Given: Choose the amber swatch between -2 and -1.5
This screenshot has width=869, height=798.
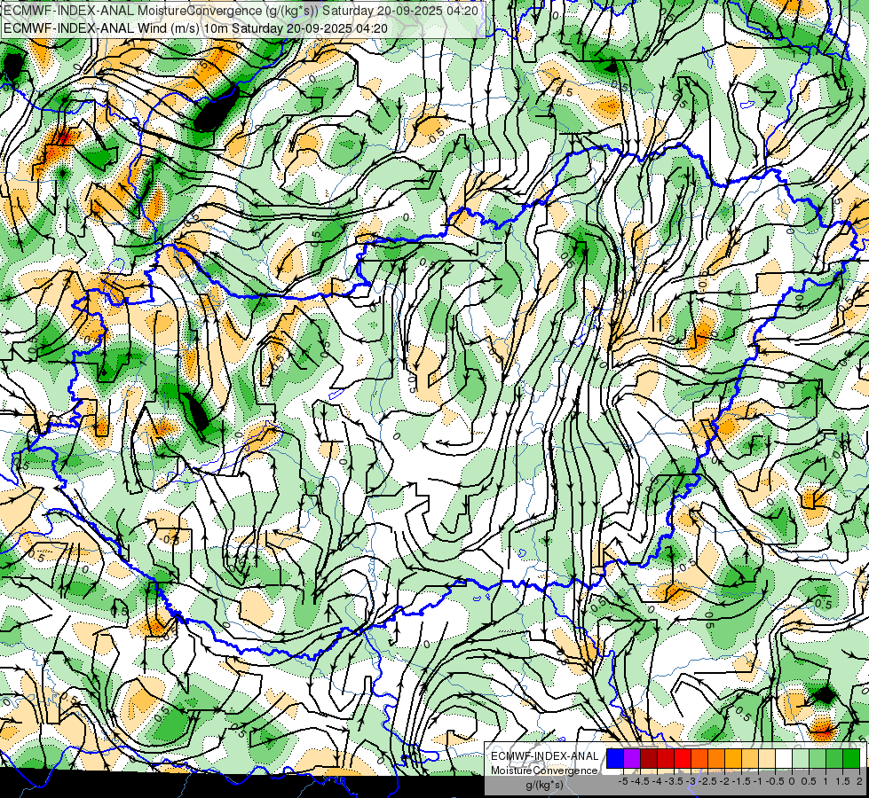Looking at the screenshot, I should 732,759.
